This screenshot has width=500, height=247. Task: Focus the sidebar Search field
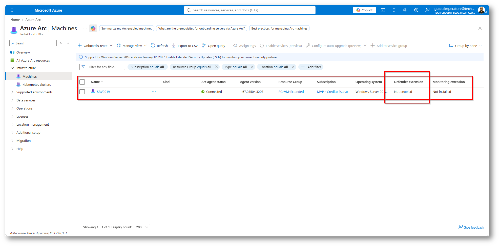(x=33, y=43)
